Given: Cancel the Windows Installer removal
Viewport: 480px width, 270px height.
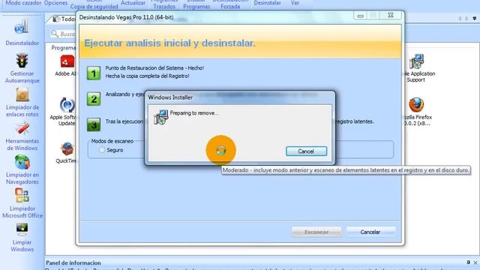Looking at the screenshot, I should pos(306,151).
